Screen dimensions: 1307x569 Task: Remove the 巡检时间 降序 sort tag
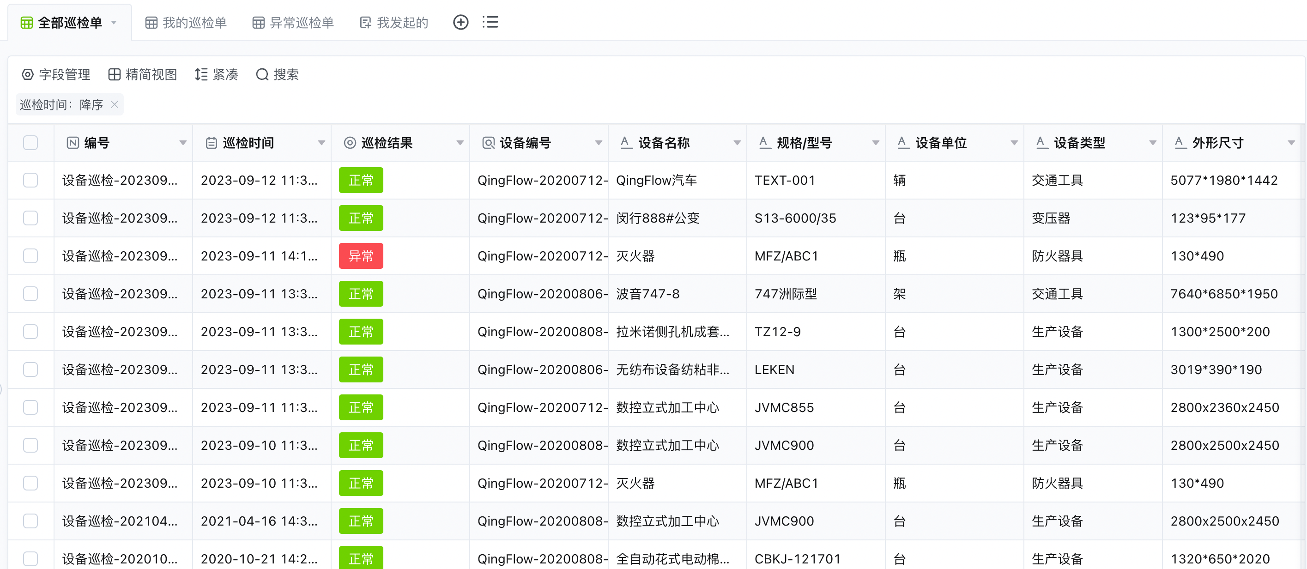(115, 104)
